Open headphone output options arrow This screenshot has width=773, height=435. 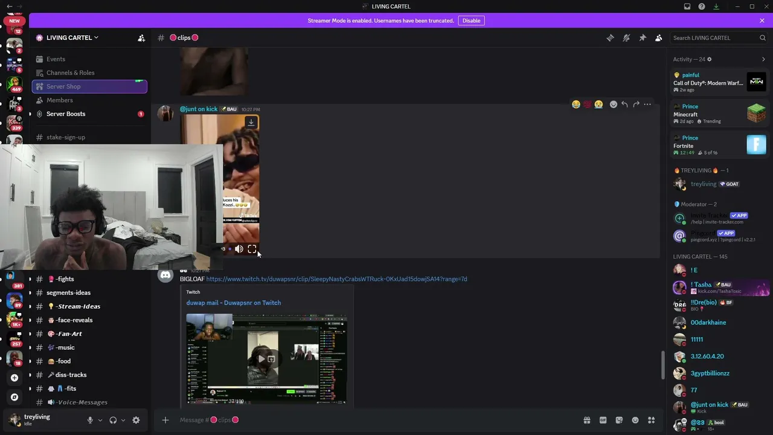point(123,420)
